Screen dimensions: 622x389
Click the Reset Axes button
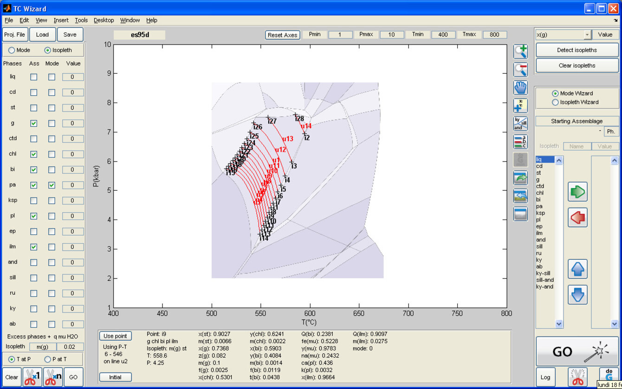(282, 35)
